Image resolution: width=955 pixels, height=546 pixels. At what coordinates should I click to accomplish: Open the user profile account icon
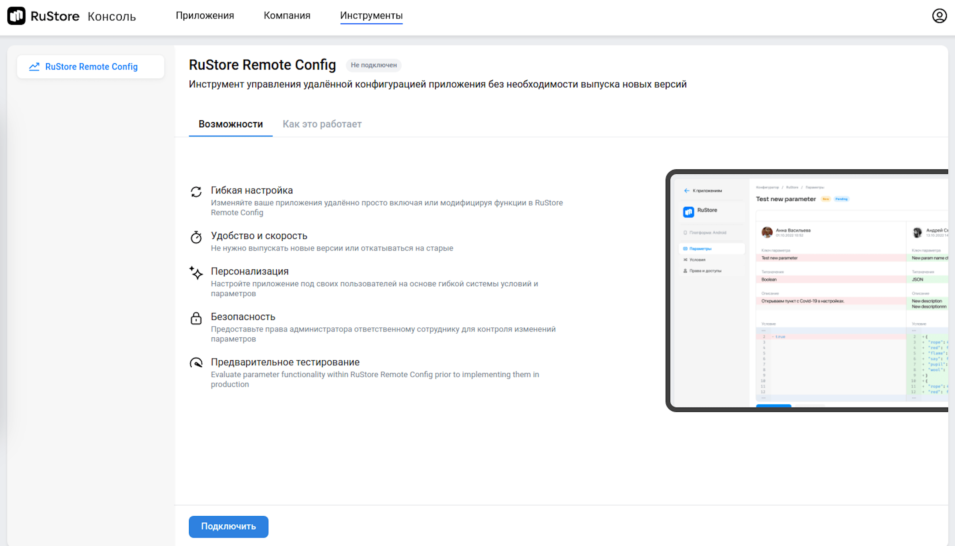pos(939,16)
